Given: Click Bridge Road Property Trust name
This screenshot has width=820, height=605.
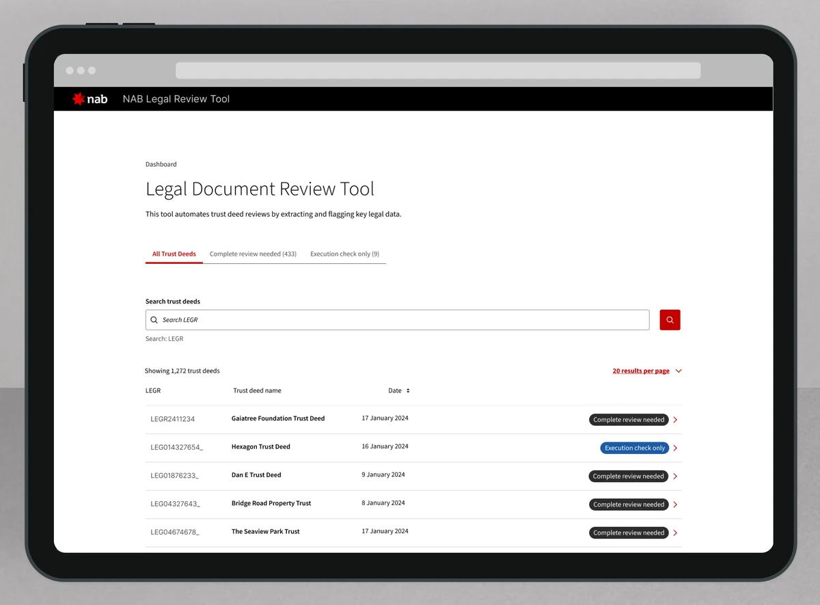Looking at the screenshot, I should tap(271, 503).
